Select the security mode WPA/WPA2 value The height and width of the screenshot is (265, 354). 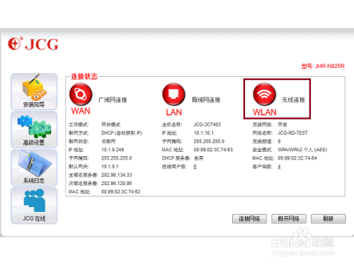302,150
